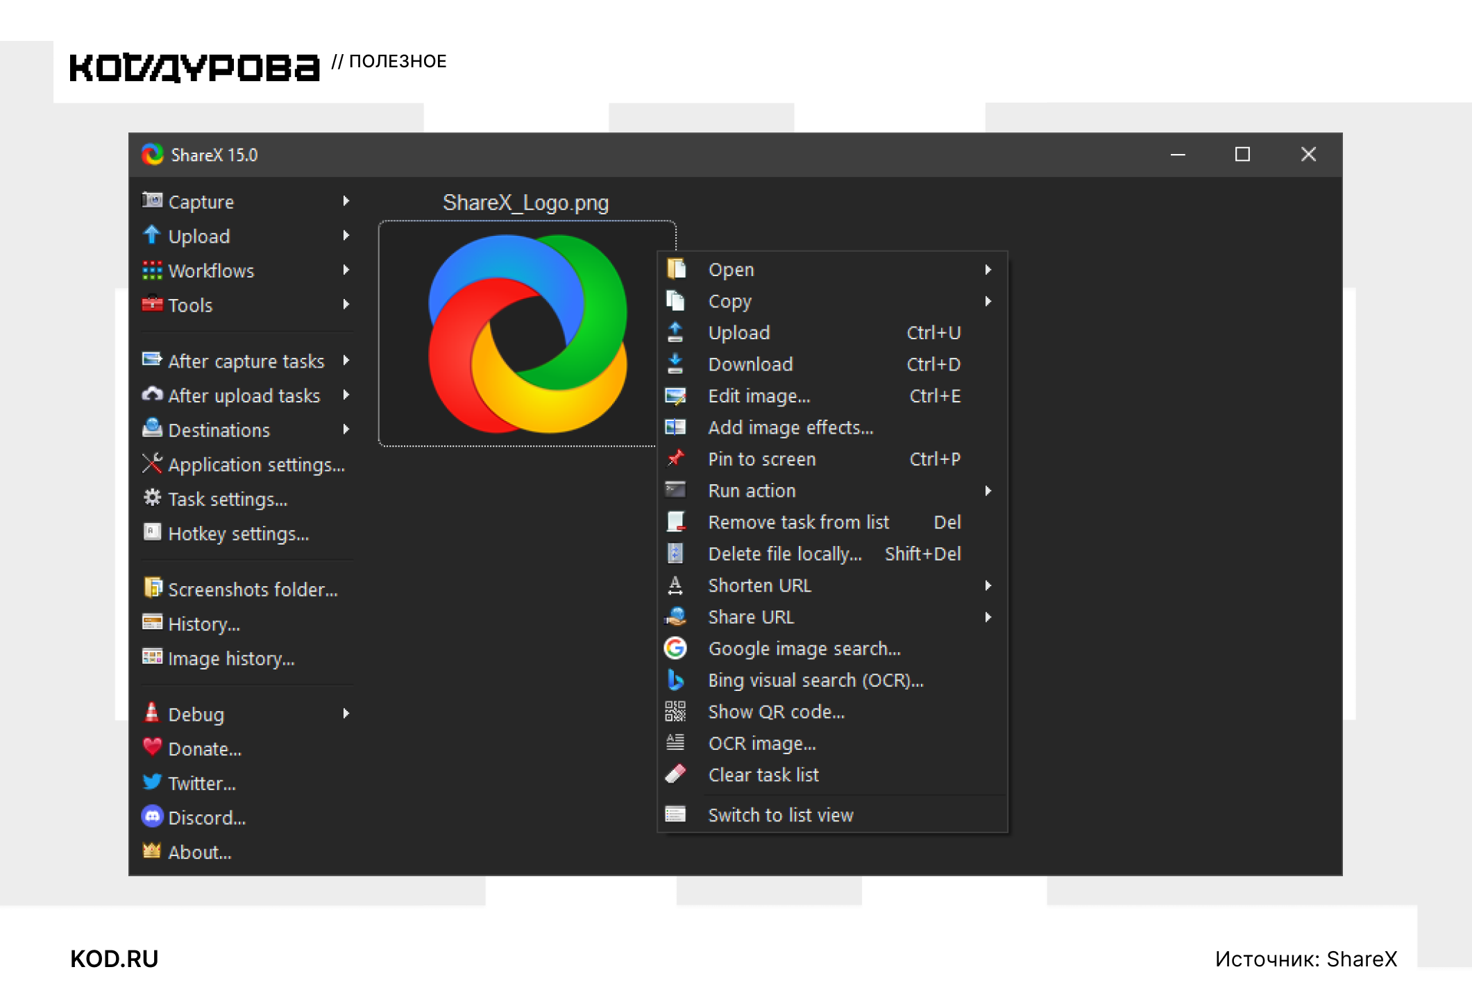Minimize the ShareX 15.0 window
1472x1008 pixels.
point(1178,154)
